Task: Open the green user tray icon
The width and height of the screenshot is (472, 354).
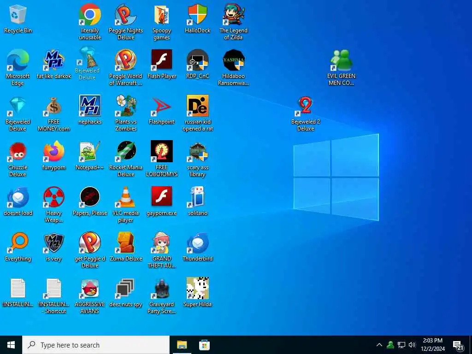Action: coord(390,345)
